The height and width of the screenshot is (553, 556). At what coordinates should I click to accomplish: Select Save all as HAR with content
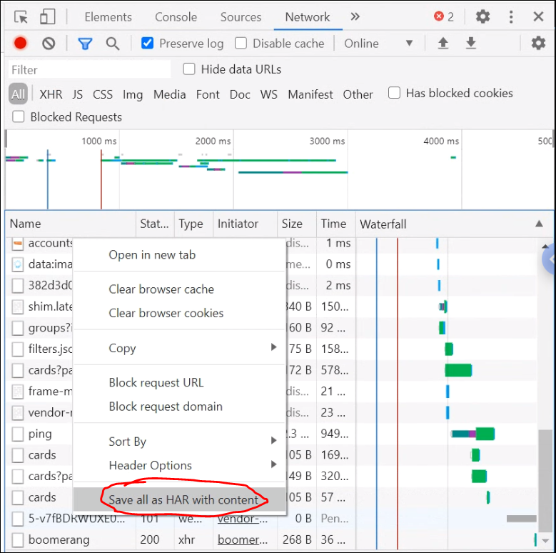(x=179, y=499)
